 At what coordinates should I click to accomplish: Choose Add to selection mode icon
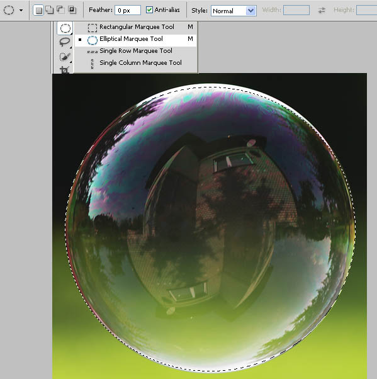50,10
